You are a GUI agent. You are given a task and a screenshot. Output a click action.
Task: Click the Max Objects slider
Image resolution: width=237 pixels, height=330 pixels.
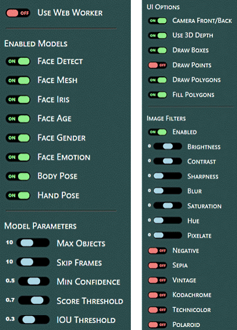33,243
